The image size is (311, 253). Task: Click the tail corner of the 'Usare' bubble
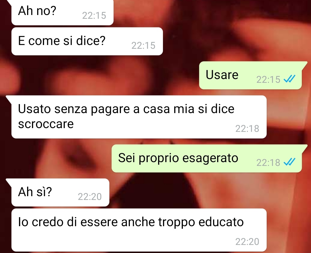pyautogui.click(x=304, y=64)
